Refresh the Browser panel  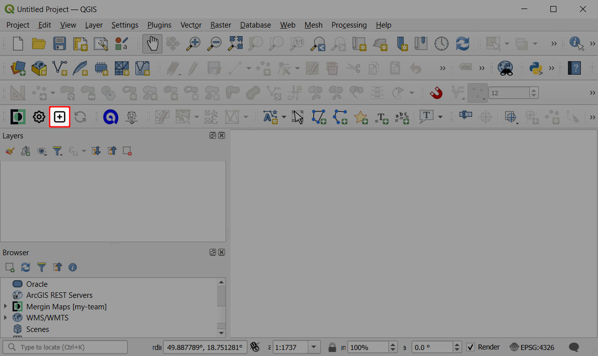[x=26, y=267]
